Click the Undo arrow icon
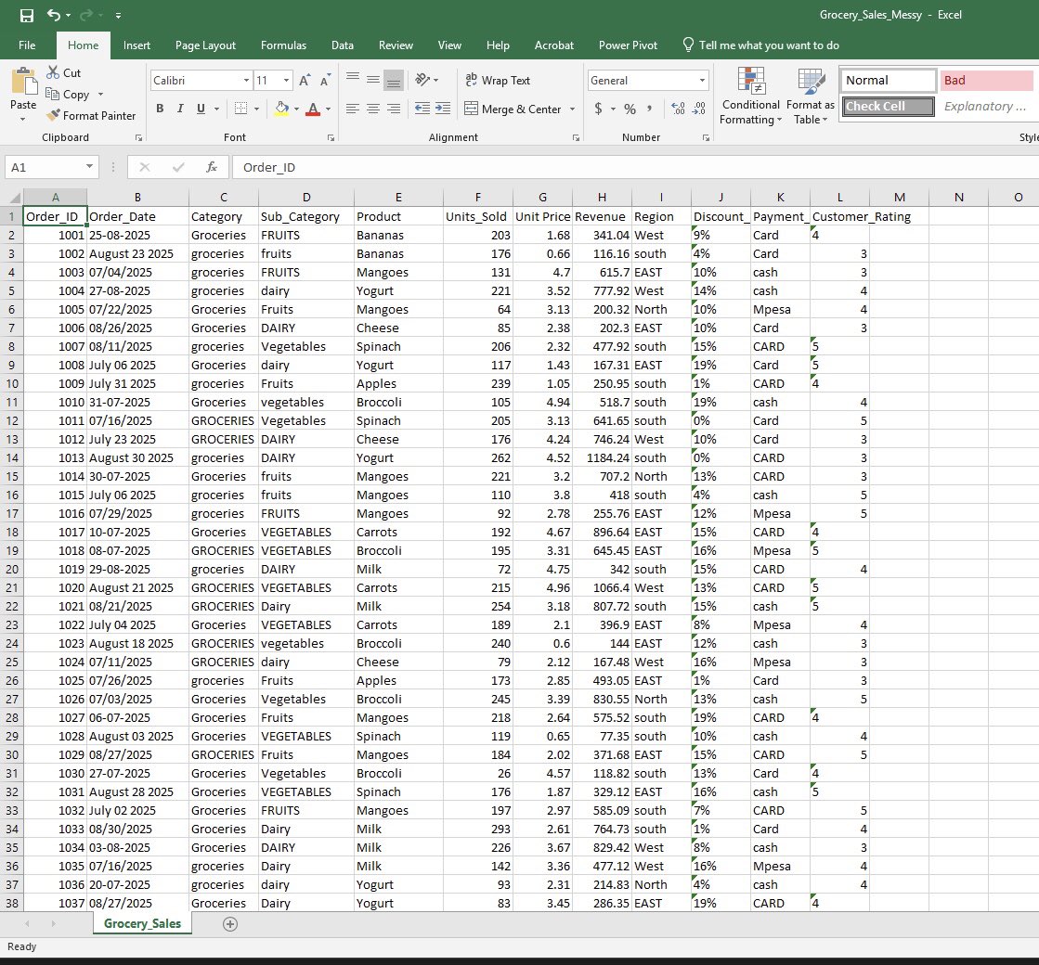 coord(54,15)
